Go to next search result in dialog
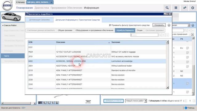Viewport: 197px width, 111px height. tap(167, 35)
